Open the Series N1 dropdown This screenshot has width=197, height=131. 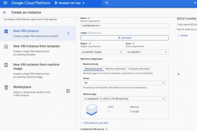(125, 83)
